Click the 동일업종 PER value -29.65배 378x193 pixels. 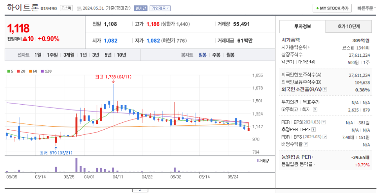360,157
